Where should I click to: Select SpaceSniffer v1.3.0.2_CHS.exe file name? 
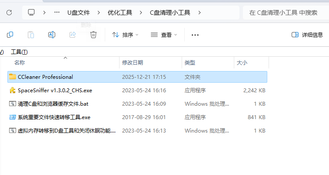click(55, 91)
